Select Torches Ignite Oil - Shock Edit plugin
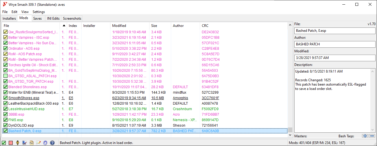 coord(145,65)
